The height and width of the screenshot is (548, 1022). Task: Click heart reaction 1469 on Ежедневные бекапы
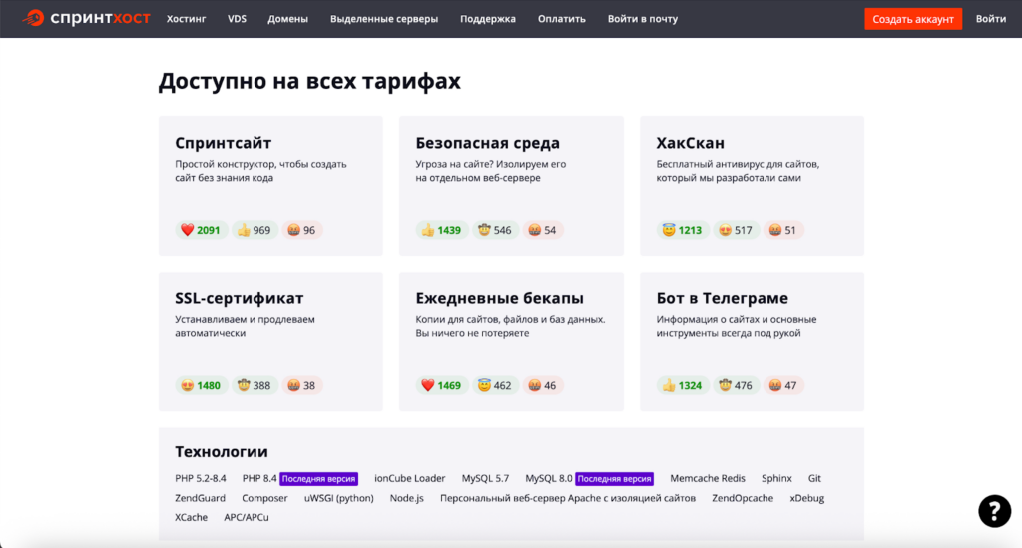point(441,385)
